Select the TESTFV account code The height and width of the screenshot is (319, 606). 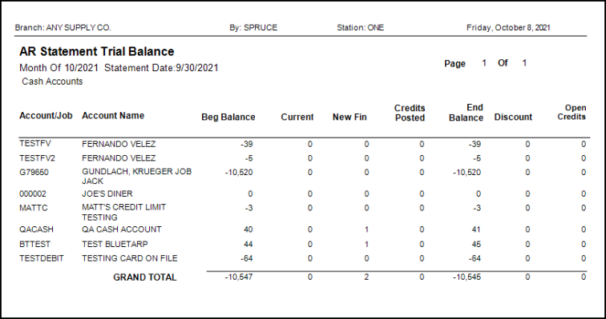click(35, 144)
